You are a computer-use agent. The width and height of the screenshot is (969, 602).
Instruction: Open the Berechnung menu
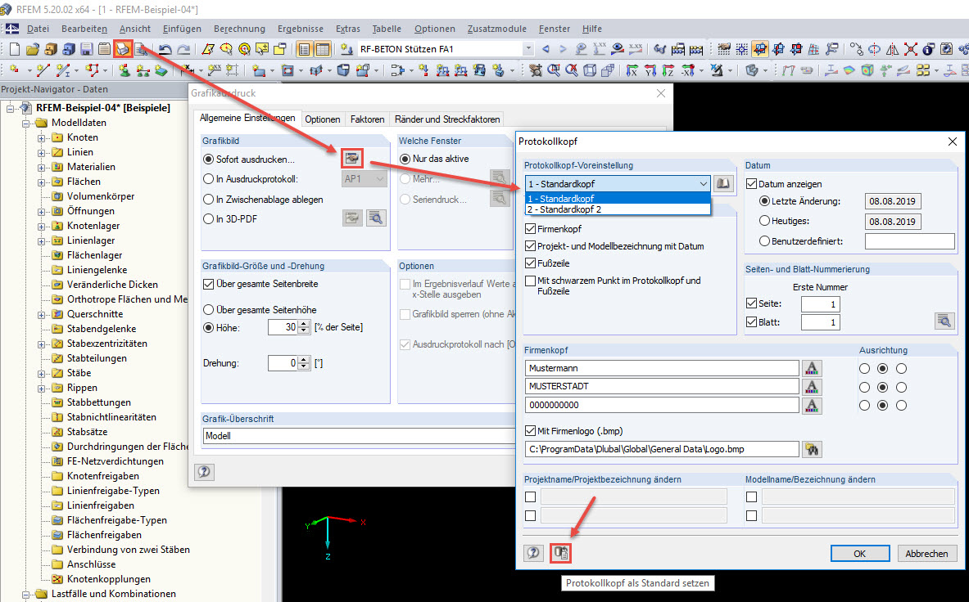pos(239,29)
